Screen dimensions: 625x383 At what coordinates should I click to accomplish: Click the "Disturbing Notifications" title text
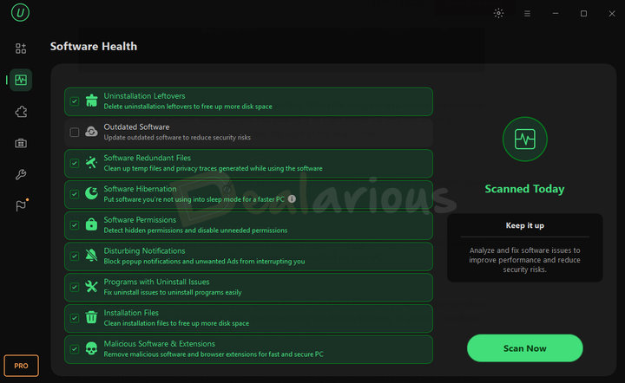(144, 251)
